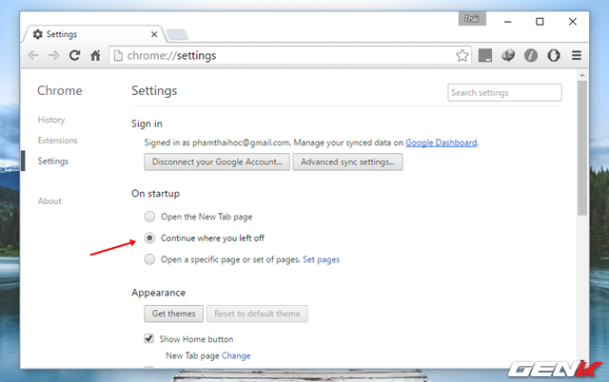The height and width of the screenshot is (382, 609).
Task: Click the round info extension icon
Action: tap(532, 55)
